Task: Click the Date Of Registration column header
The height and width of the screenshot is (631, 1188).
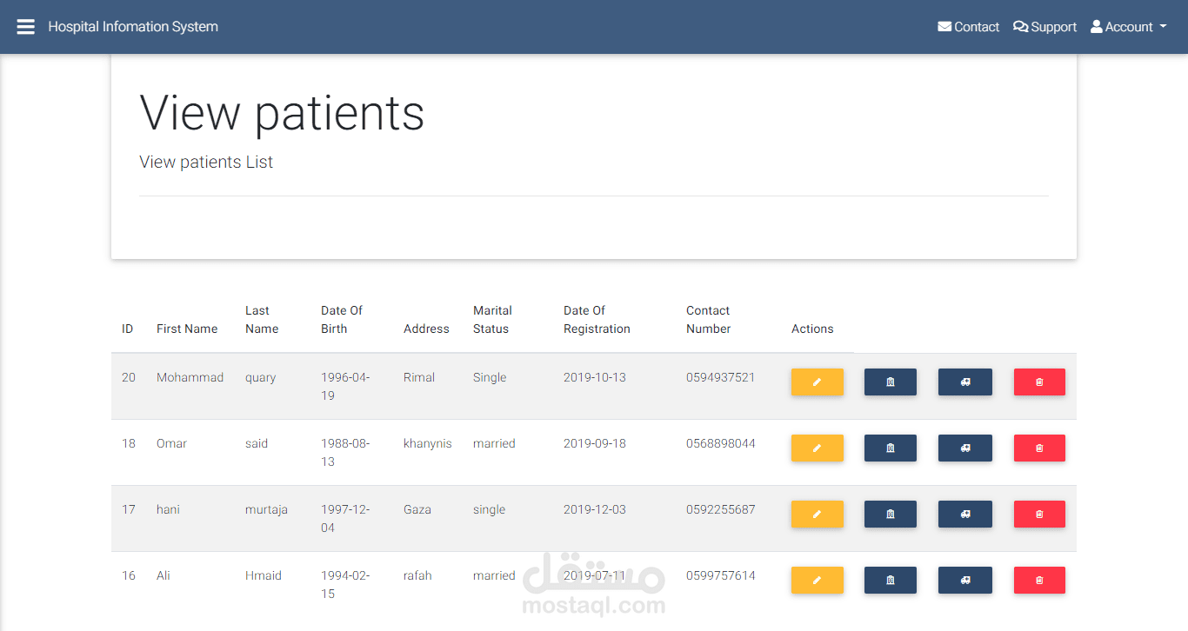Action: pyautogui.click(x=597, y=320)
